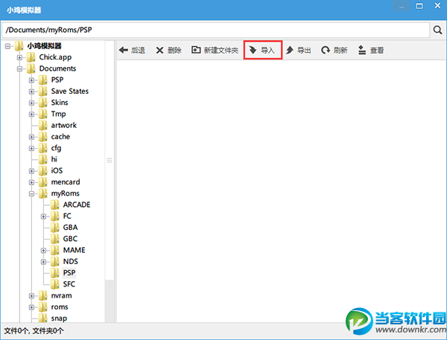447x340 pixels.
Task: Click the refresh icon (刷新)
Action: point(326,51)
